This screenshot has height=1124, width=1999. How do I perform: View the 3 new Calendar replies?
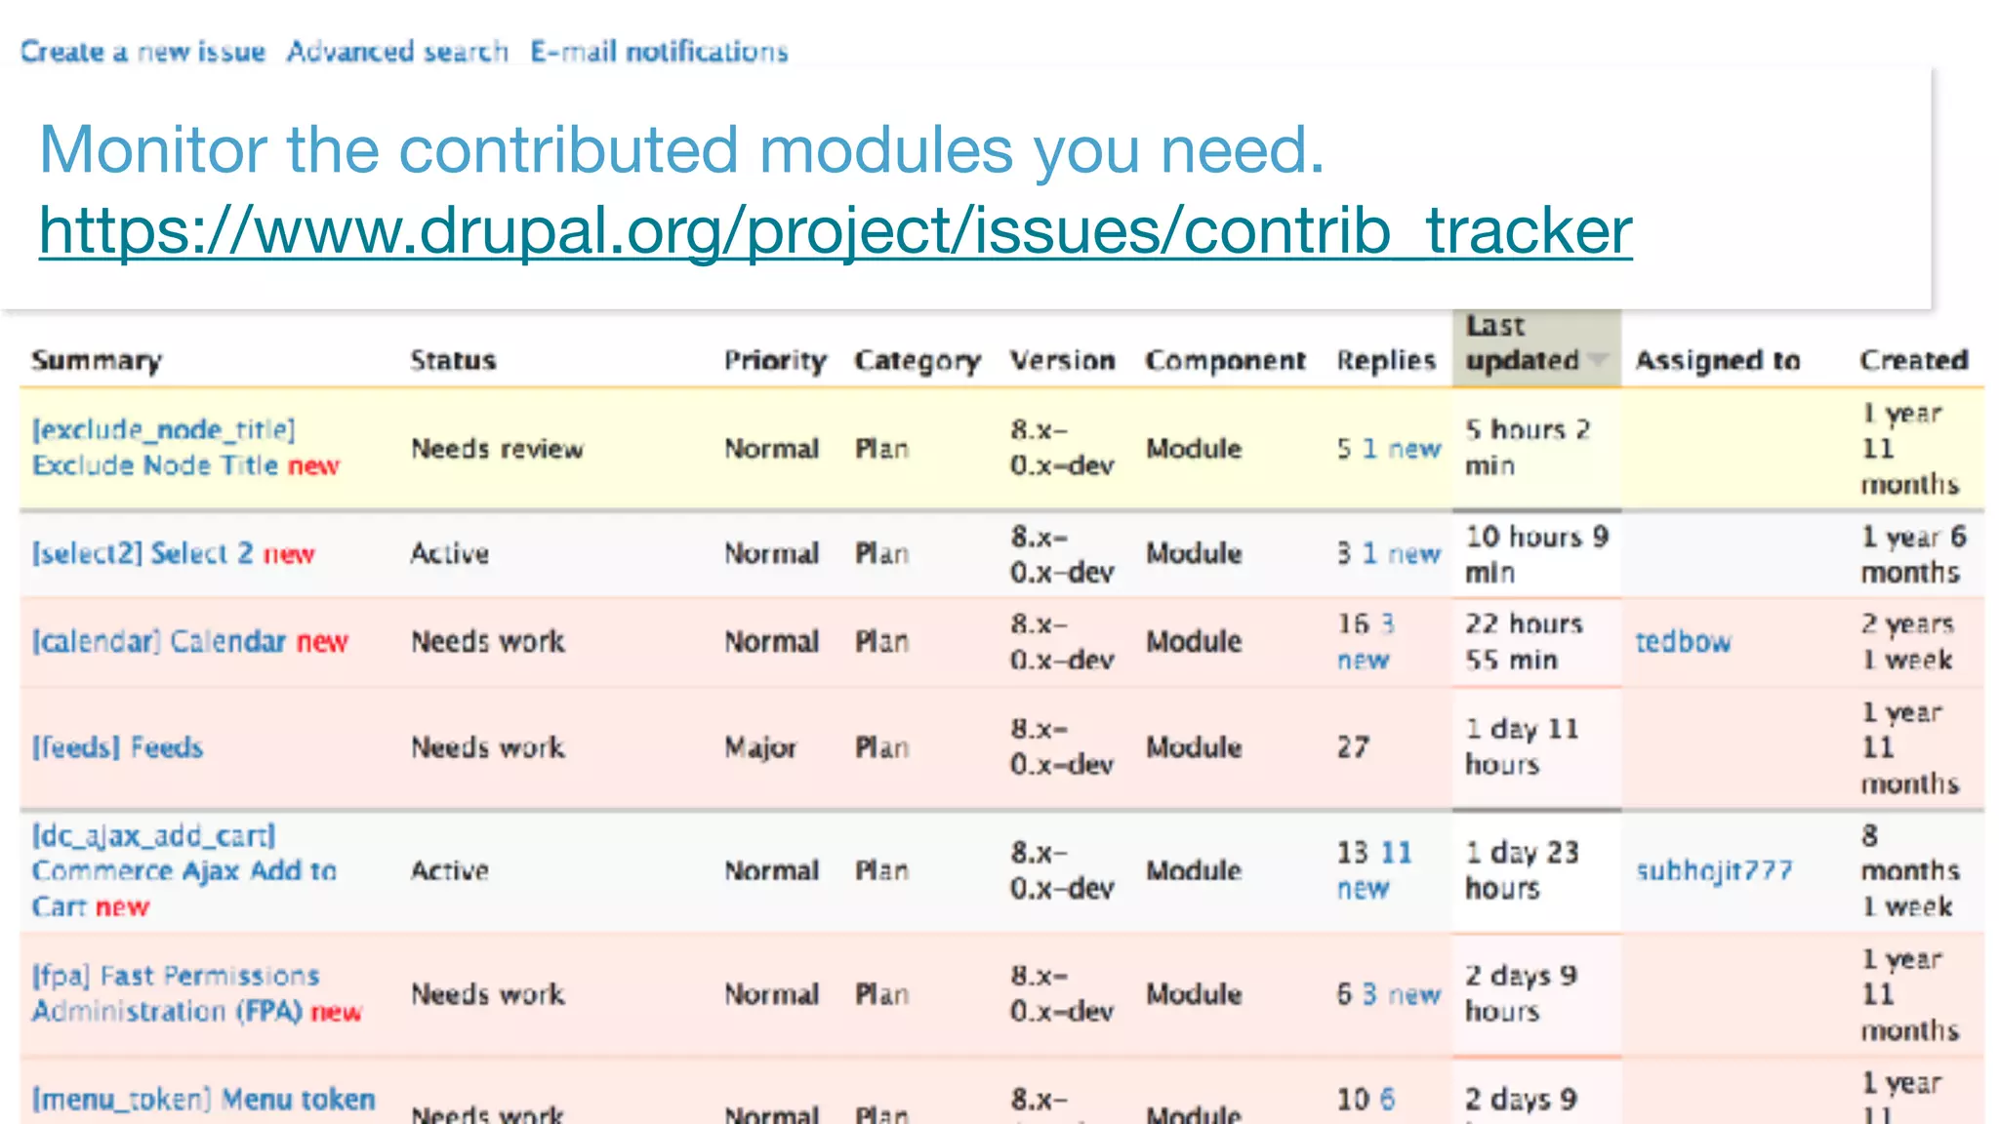[x=1367, y=641]
